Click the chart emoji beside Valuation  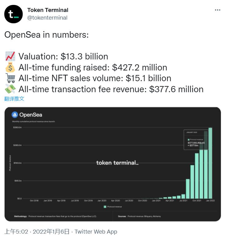10,56
